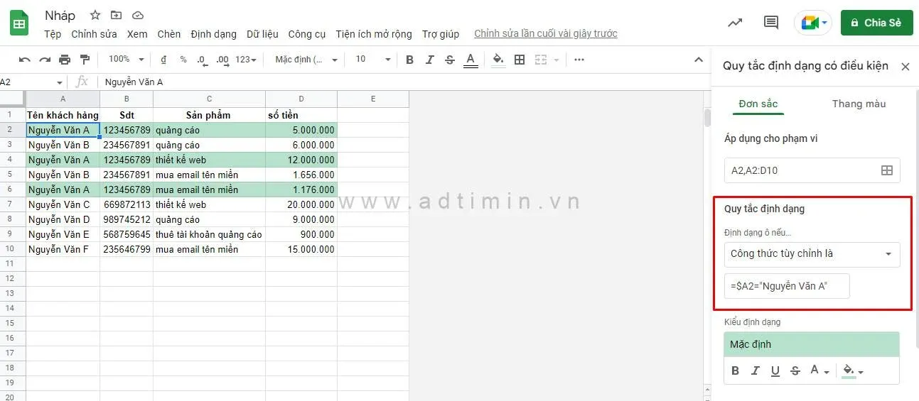Select the Mặc định green style preview
The width and height of the screenshot is (919, 401).
(x=812, y=344)
